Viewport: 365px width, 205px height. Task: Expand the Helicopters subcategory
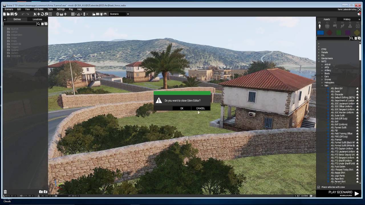point(322,83)
